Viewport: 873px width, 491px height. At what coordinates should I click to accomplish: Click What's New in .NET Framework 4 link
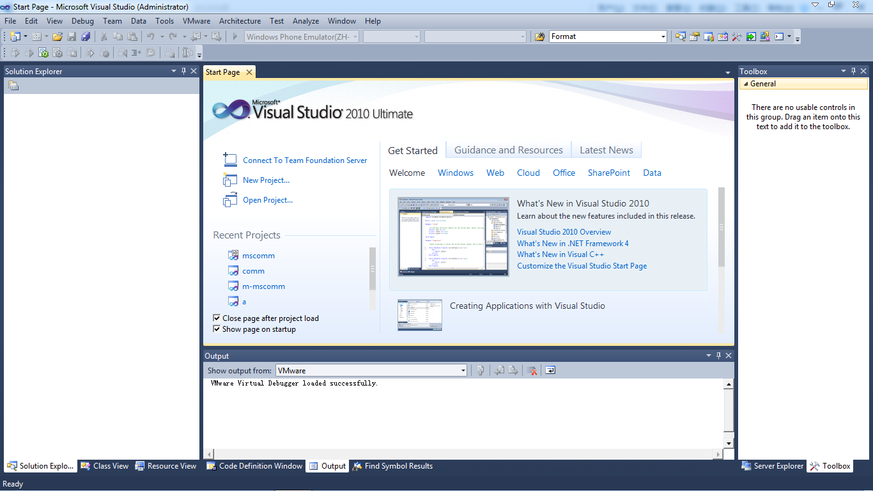[x=573, y=244]
